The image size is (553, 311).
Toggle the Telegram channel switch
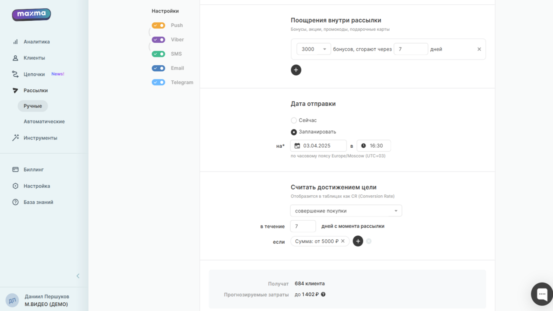click(158, 83)
